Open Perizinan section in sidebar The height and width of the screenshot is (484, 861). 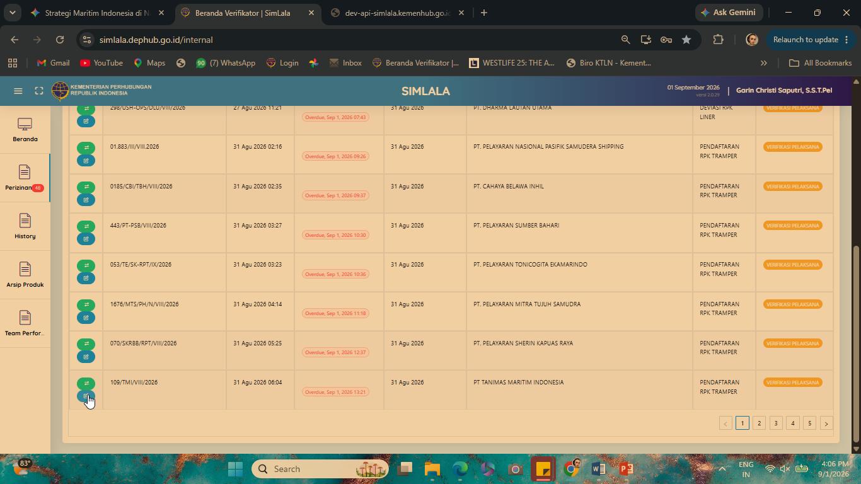coord(25,178)
